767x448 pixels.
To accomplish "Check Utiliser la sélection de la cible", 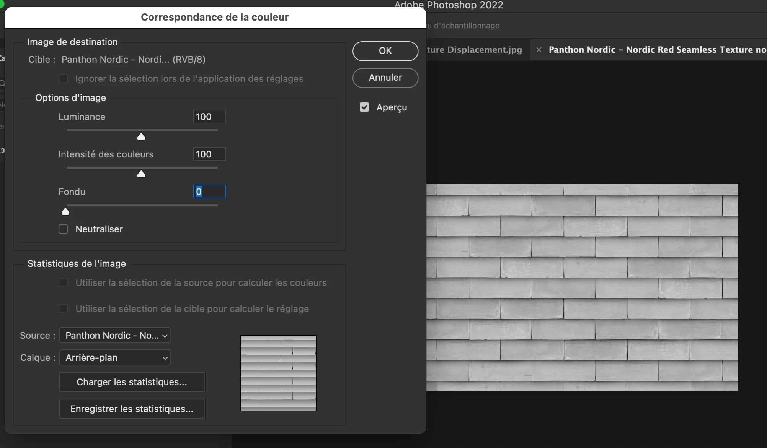I will point(63,308).
